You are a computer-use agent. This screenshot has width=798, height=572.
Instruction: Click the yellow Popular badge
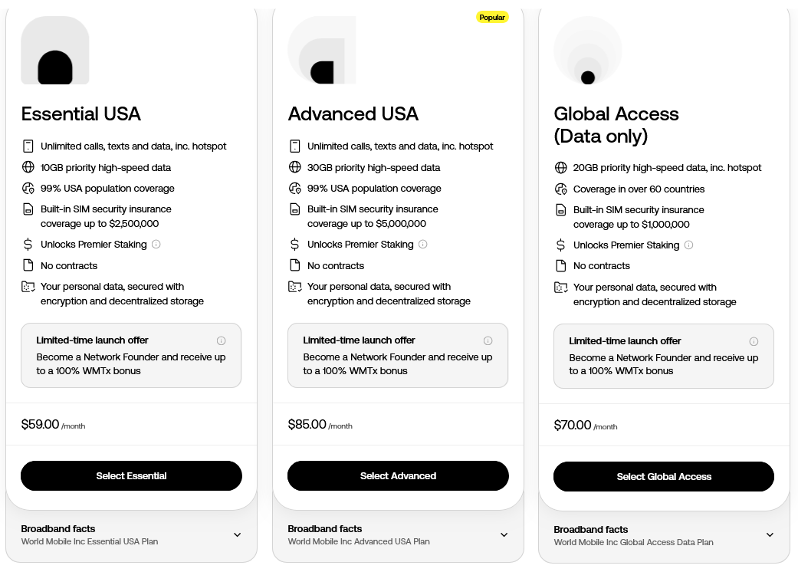(x=492, y=18)
